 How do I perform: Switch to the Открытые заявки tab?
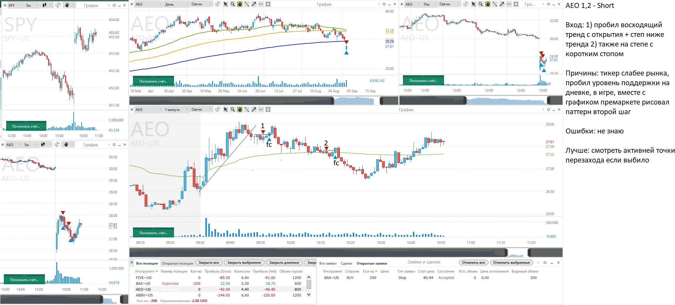pos(372,263)
